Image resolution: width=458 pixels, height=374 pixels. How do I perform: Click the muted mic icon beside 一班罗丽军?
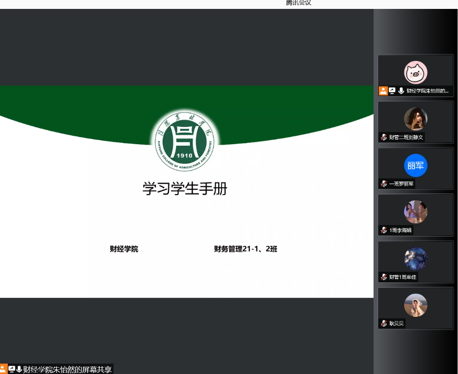point(384,184)
